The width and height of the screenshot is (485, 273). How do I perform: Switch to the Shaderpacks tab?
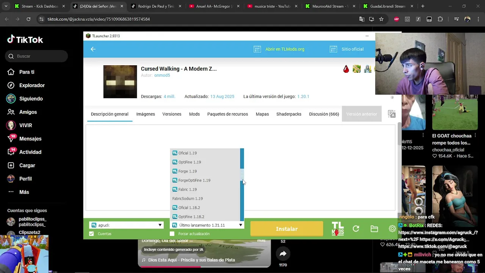coord(289,114)
